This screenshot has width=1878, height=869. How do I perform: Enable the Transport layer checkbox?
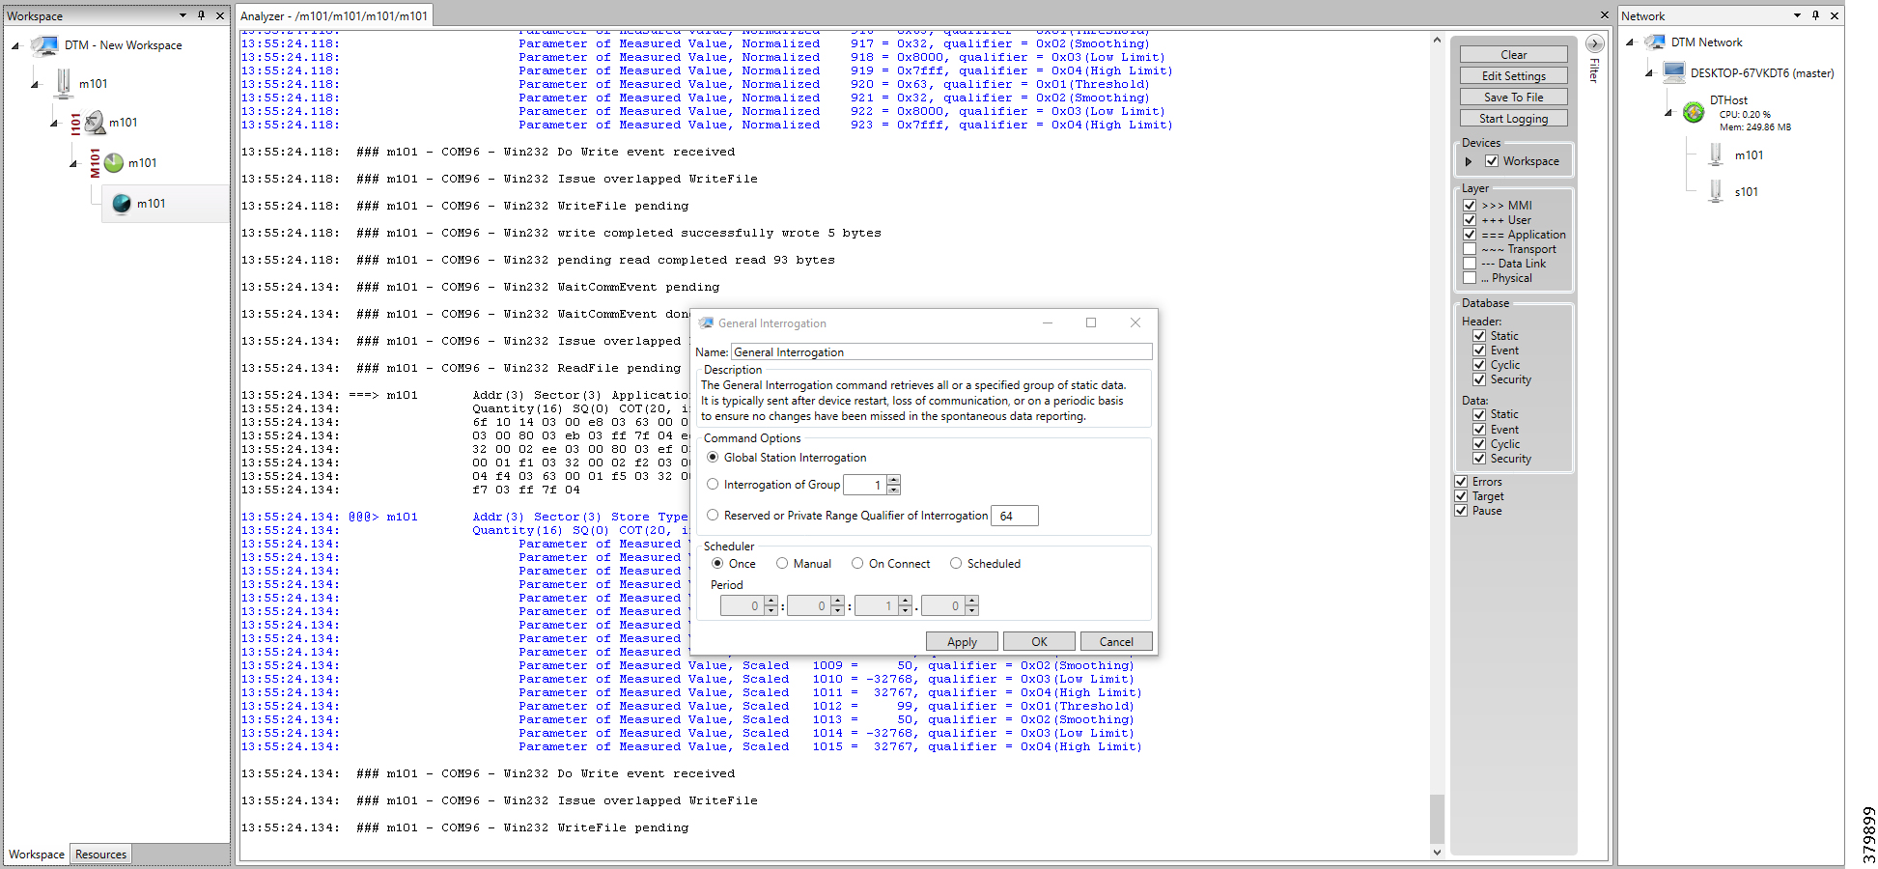click(x=1470, y=249)
